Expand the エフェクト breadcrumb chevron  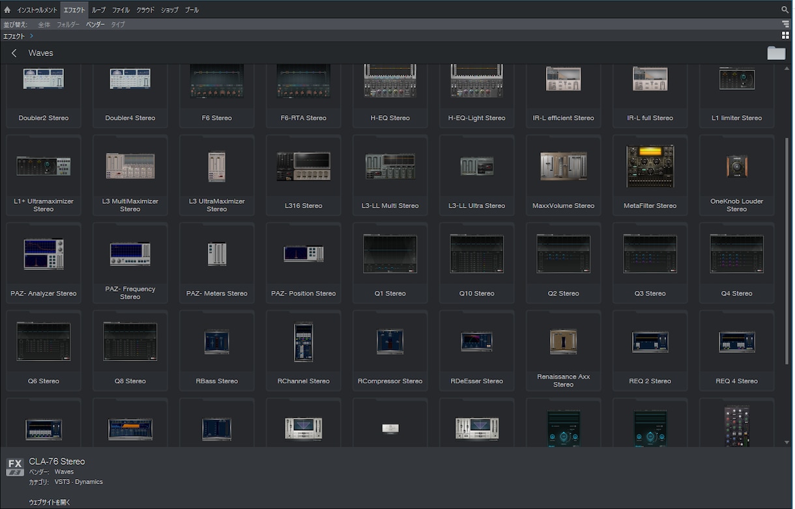click(31, 36)
